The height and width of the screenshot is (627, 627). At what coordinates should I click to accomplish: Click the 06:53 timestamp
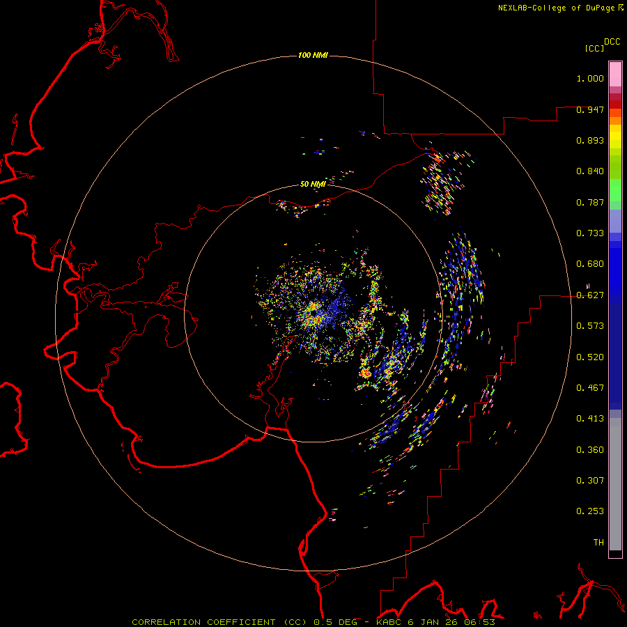[x=479, y=622]
